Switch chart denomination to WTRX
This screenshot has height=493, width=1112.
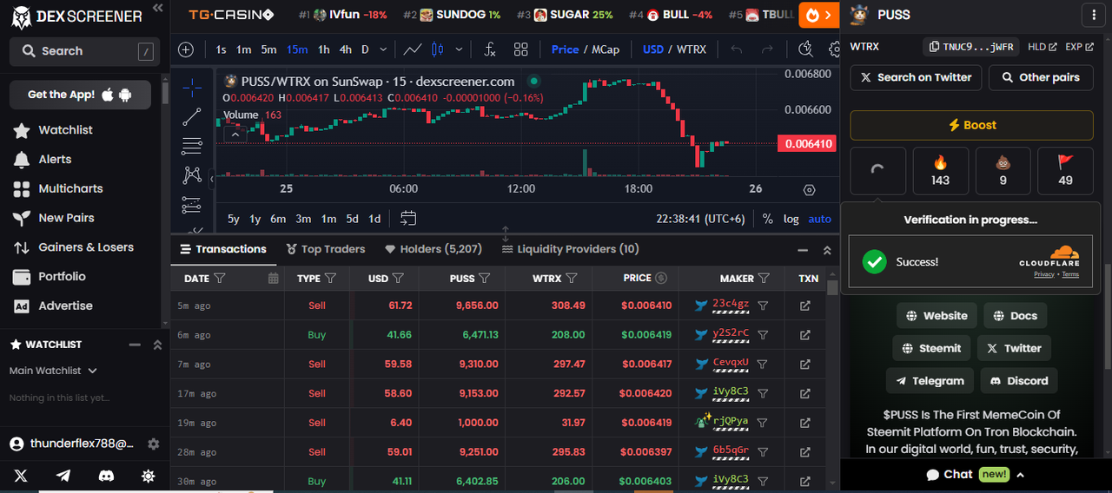692,49
